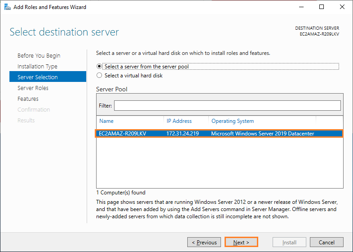Screen dimensions: 353x252
Task: Cancel the wizard
Action: [x=327, y=242]
